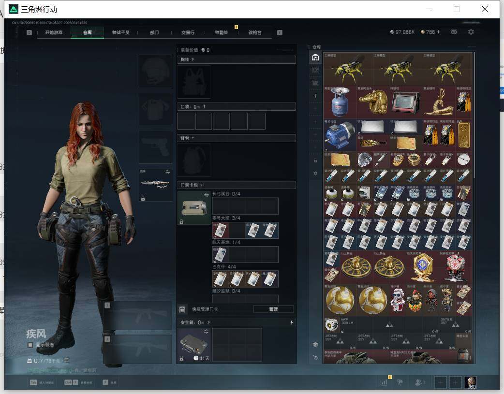This screenshot has width=504, height=394.
Task: Open the friends list icon
Action: (418, 382)
